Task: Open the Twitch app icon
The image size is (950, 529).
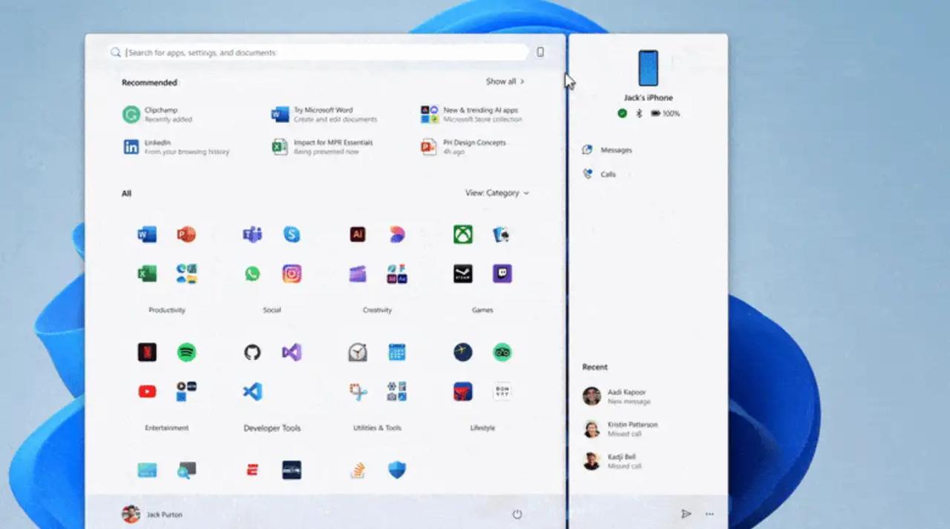Action: point(502,274)
